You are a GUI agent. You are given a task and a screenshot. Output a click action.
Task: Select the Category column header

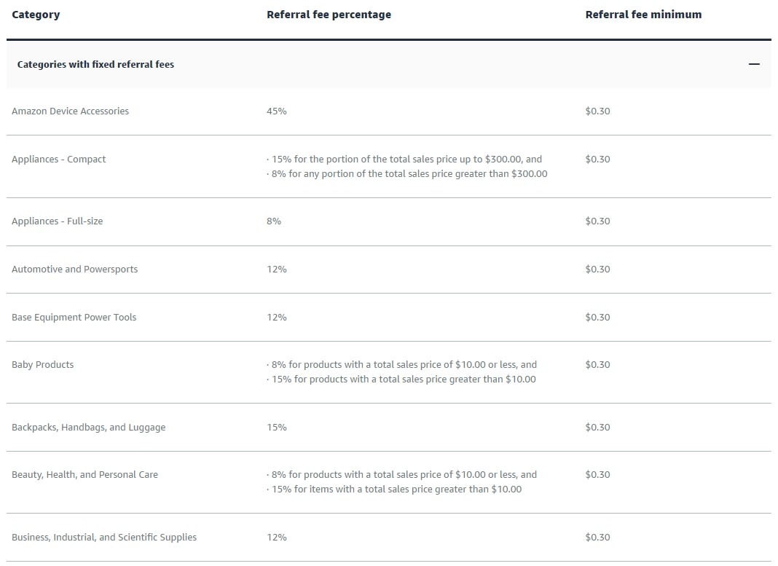click(36, 14)
